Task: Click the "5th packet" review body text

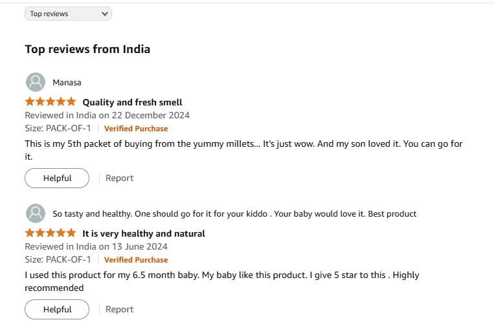Action: pos(243,144)
